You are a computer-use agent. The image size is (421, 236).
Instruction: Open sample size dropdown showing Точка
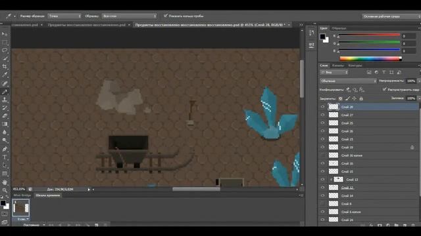pyautogui.click(x=64, y=16)
